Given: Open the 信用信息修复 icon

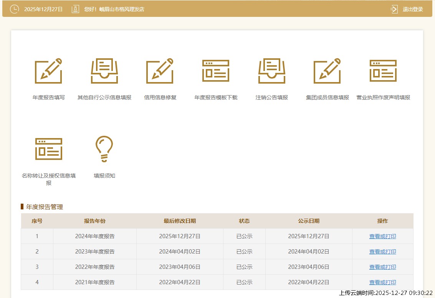Looking at the screenshot, I should [x=160, y=71].
